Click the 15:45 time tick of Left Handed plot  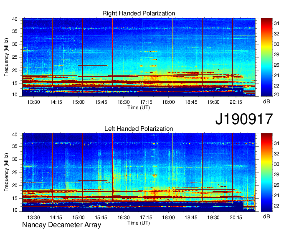[101, 217]
